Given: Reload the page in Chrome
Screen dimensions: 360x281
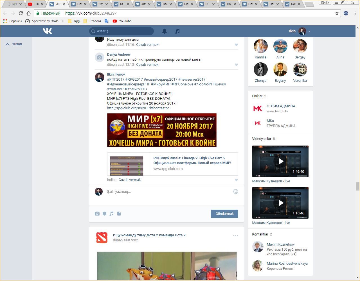Looking at the screenshot, I should tap(21, 13).
